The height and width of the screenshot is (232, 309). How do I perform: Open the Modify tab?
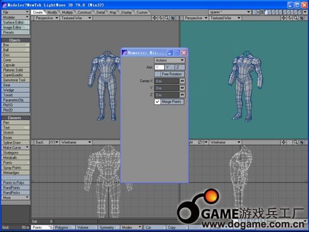(52, 12)
